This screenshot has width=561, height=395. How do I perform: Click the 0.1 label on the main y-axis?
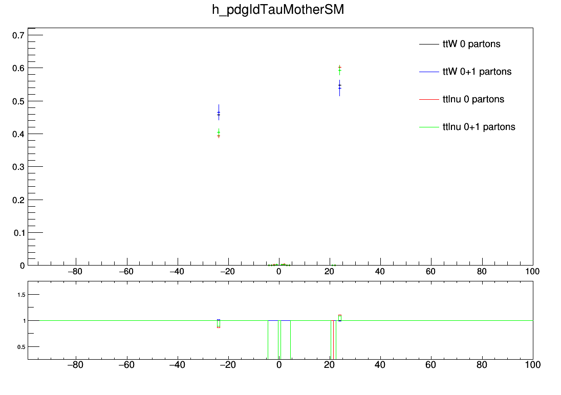tap(18, 233)
